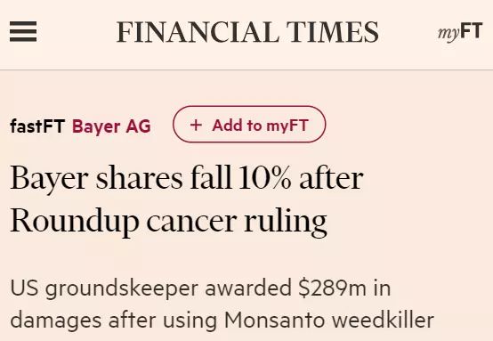The width and height of the screenshot is (493, 341).
Task: Open the fastFT section link
Action: [37, 126]
